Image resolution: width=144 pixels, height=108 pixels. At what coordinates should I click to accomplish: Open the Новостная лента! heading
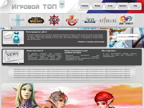coord(35,51)
